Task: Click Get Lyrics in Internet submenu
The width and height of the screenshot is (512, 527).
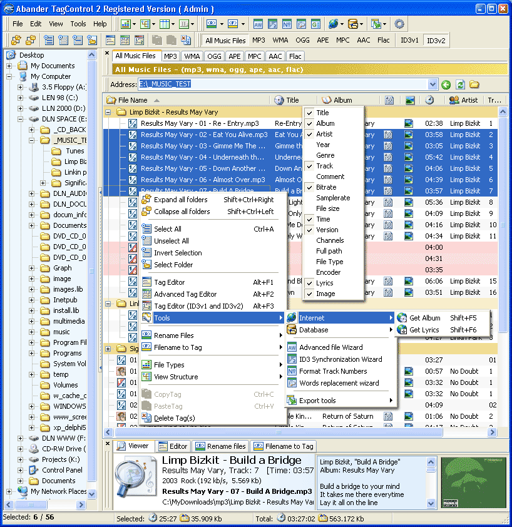Action: pyautogui.click(x=424, y=330)
